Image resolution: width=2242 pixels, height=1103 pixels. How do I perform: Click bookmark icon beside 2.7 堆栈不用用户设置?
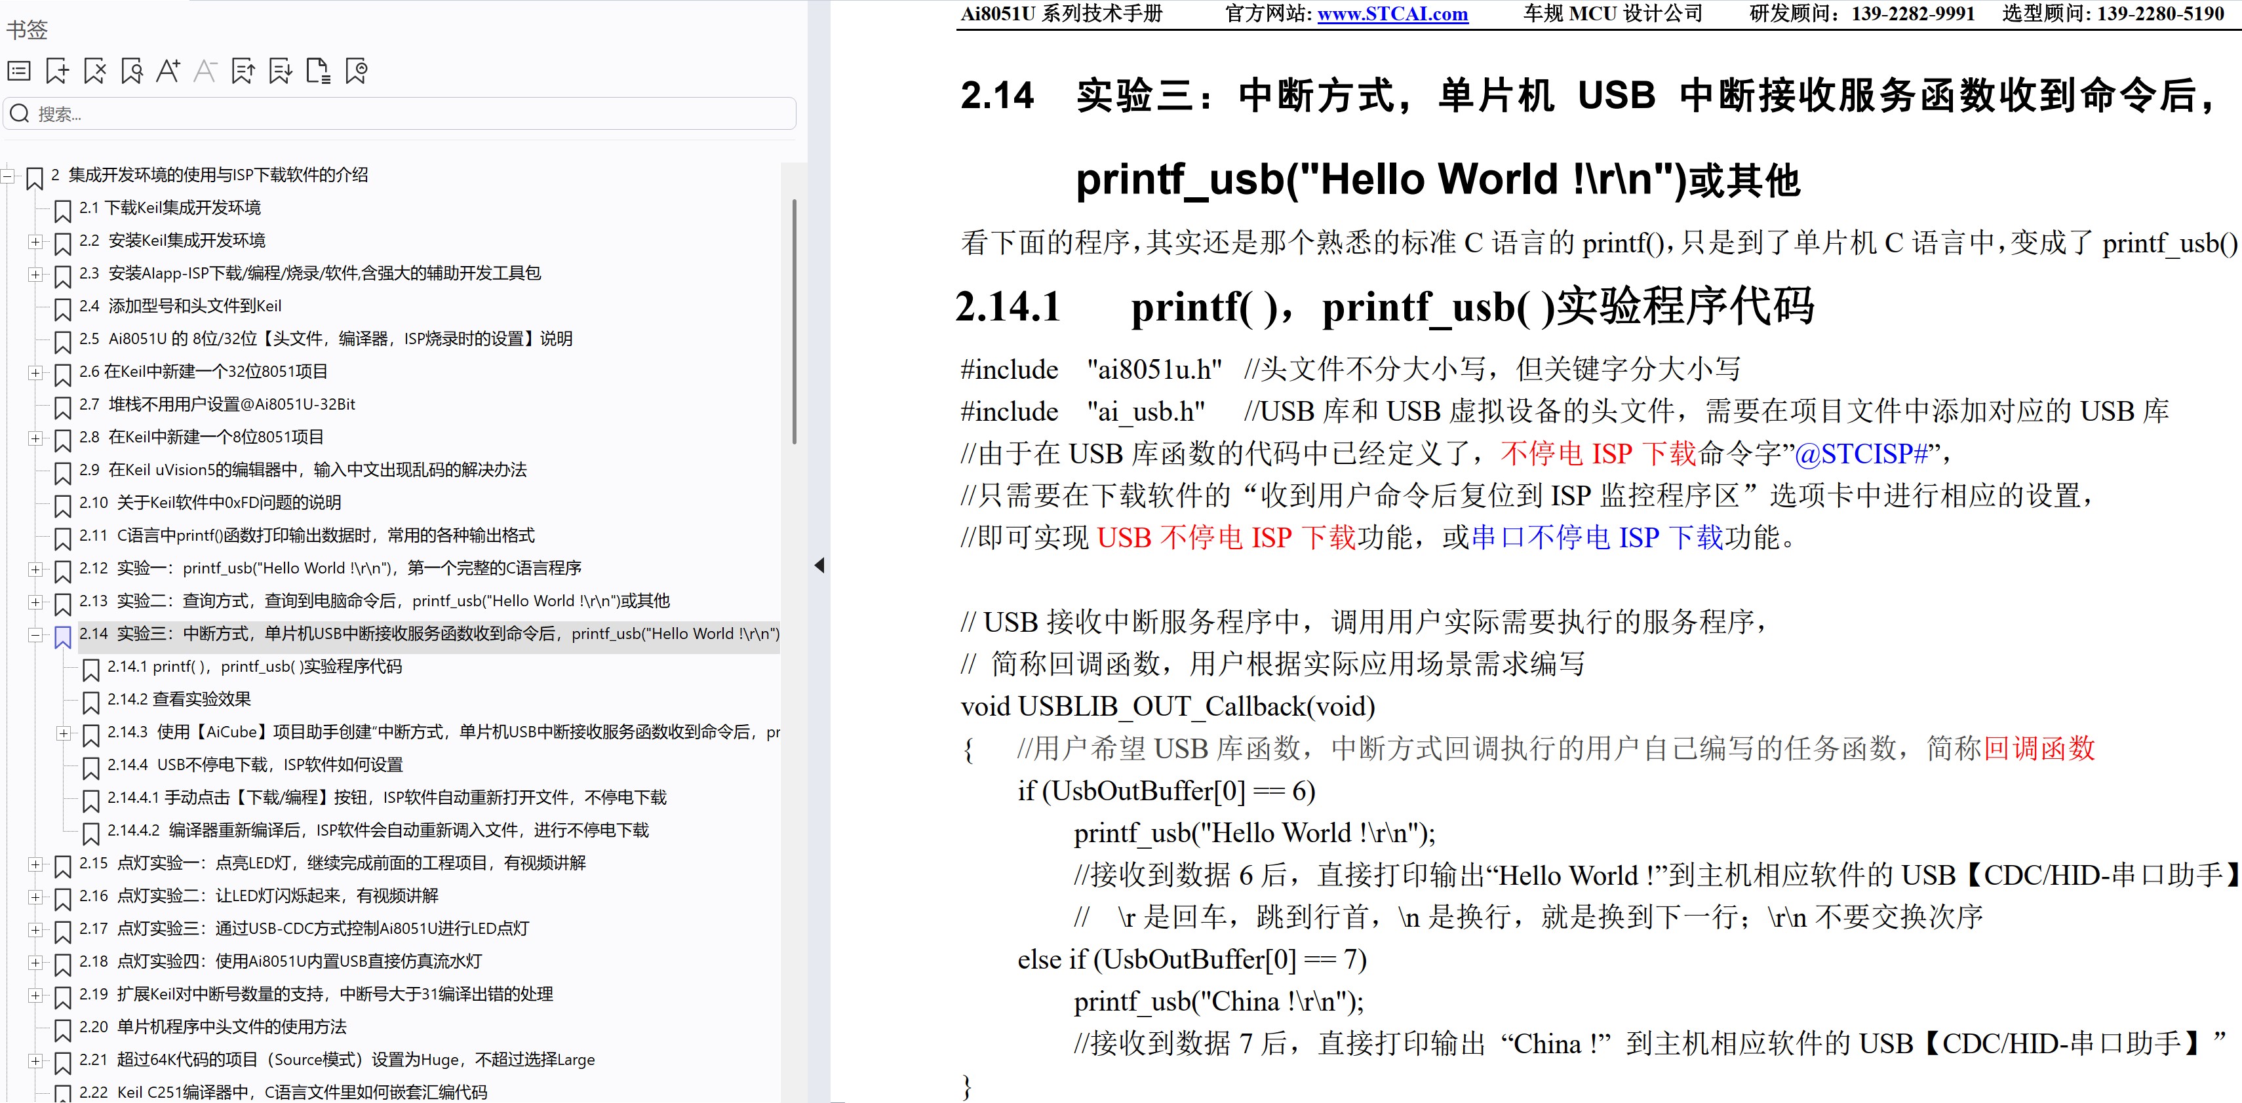point(63,407)
